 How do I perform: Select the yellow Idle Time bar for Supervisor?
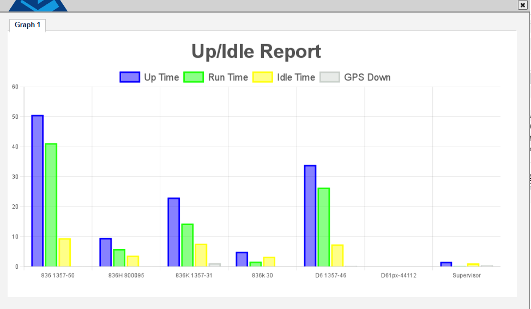(473, 265)
